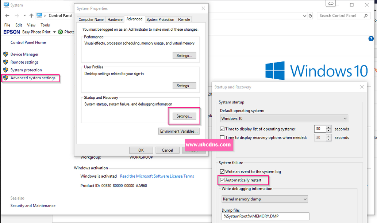The height and width of the screenshot is (223, 377).
Task: Click the Control Panel computer icon
Action: [39, 15]
